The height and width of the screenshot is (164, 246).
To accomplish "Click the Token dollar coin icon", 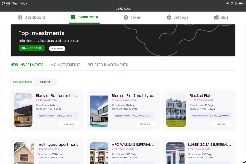I will [126, 17].
